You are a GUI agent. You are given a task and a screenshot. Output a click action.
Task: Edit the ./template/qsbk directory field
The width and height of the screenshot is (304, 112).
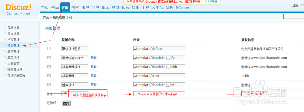pyautogui.click(x=159, y=76)
